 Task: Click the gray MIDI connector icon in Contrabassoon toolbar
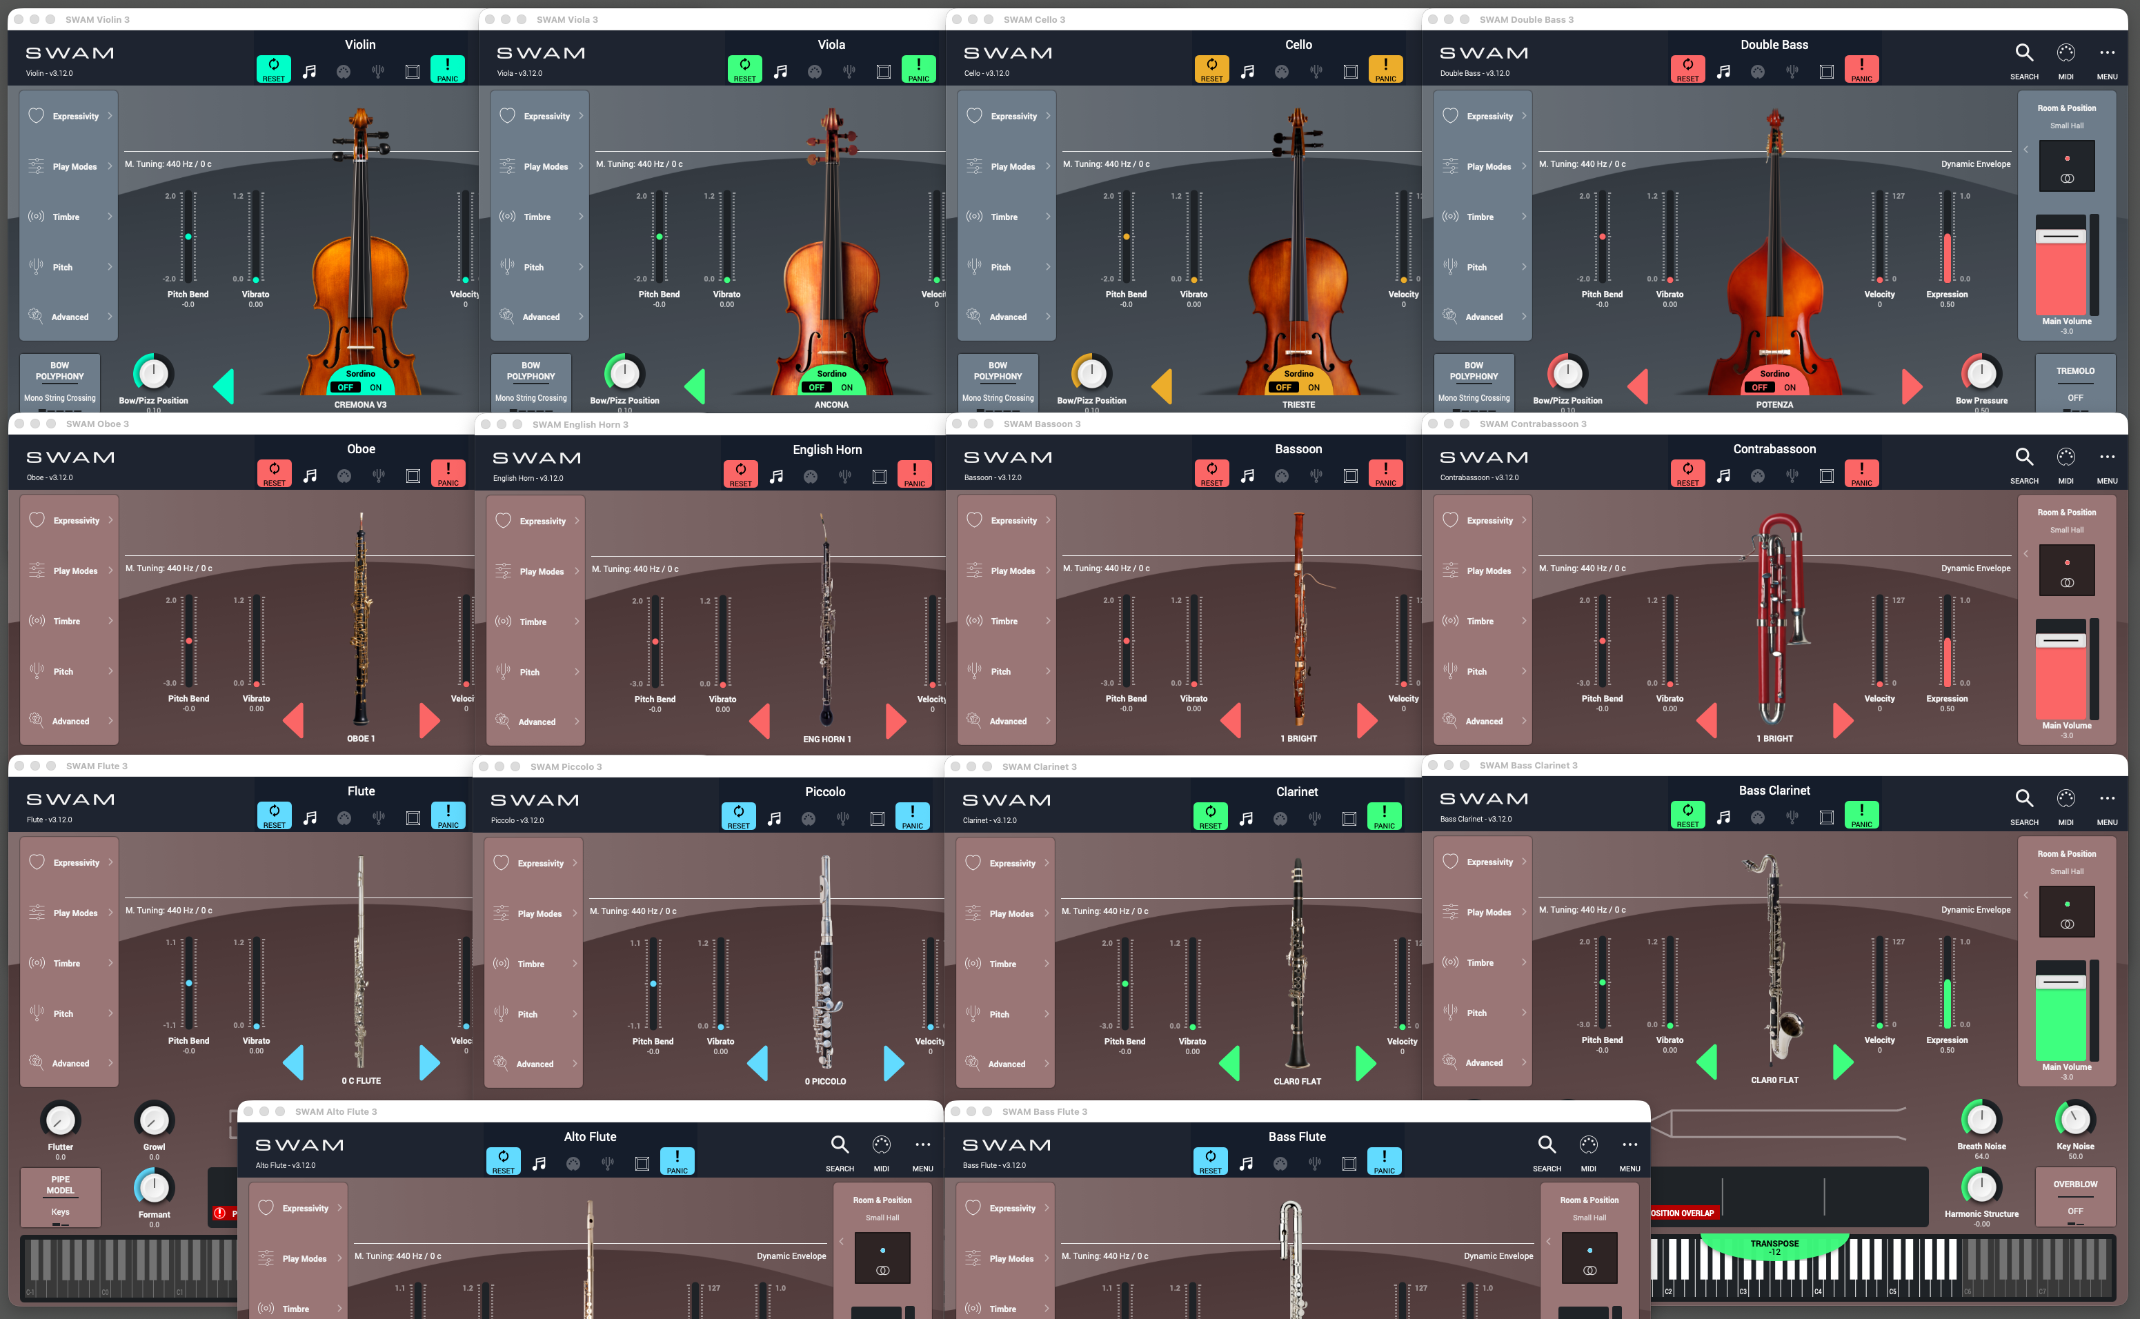(x=1758, y=475)
